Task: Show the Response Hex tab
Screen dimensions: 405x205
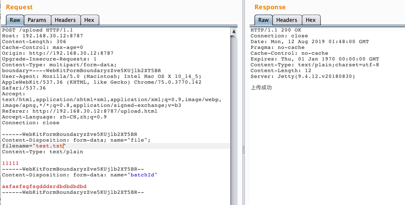Action: pos(310,20)
